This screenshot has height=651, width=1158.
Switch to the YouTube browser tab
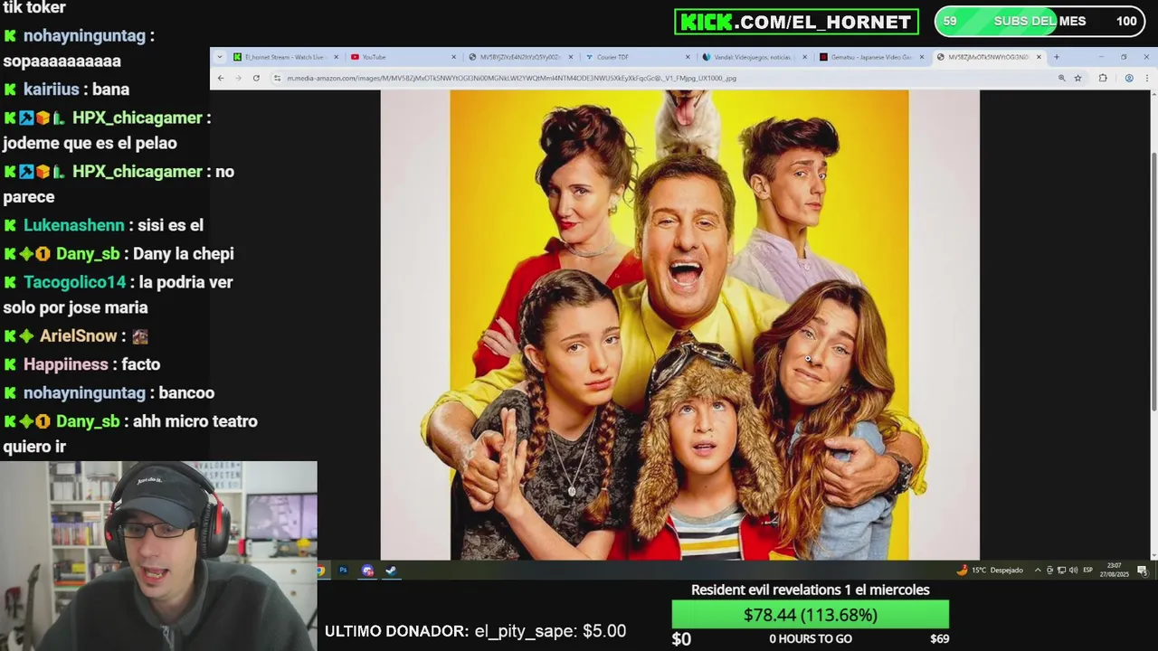tap(403, 57)
